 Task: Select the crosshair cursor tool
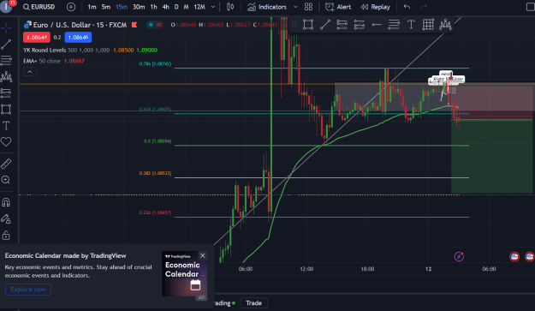[6, 27]
